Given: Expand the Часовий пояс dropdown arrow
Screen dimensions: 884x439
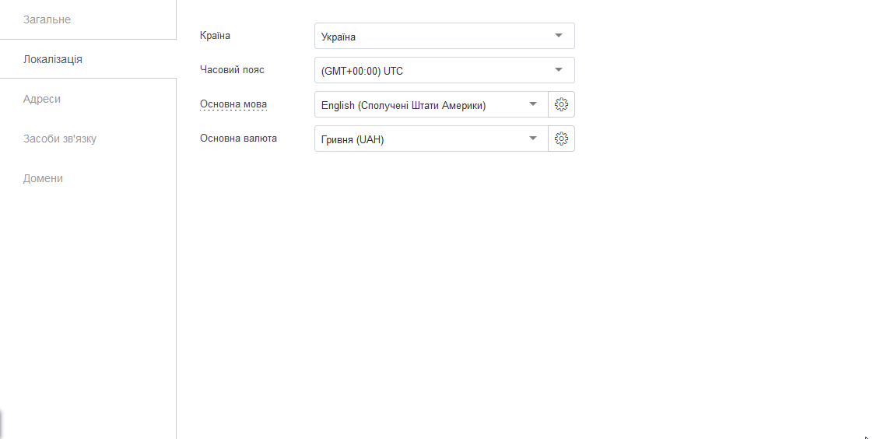Looking at the screenshot, I should click(x=558, y=70).
